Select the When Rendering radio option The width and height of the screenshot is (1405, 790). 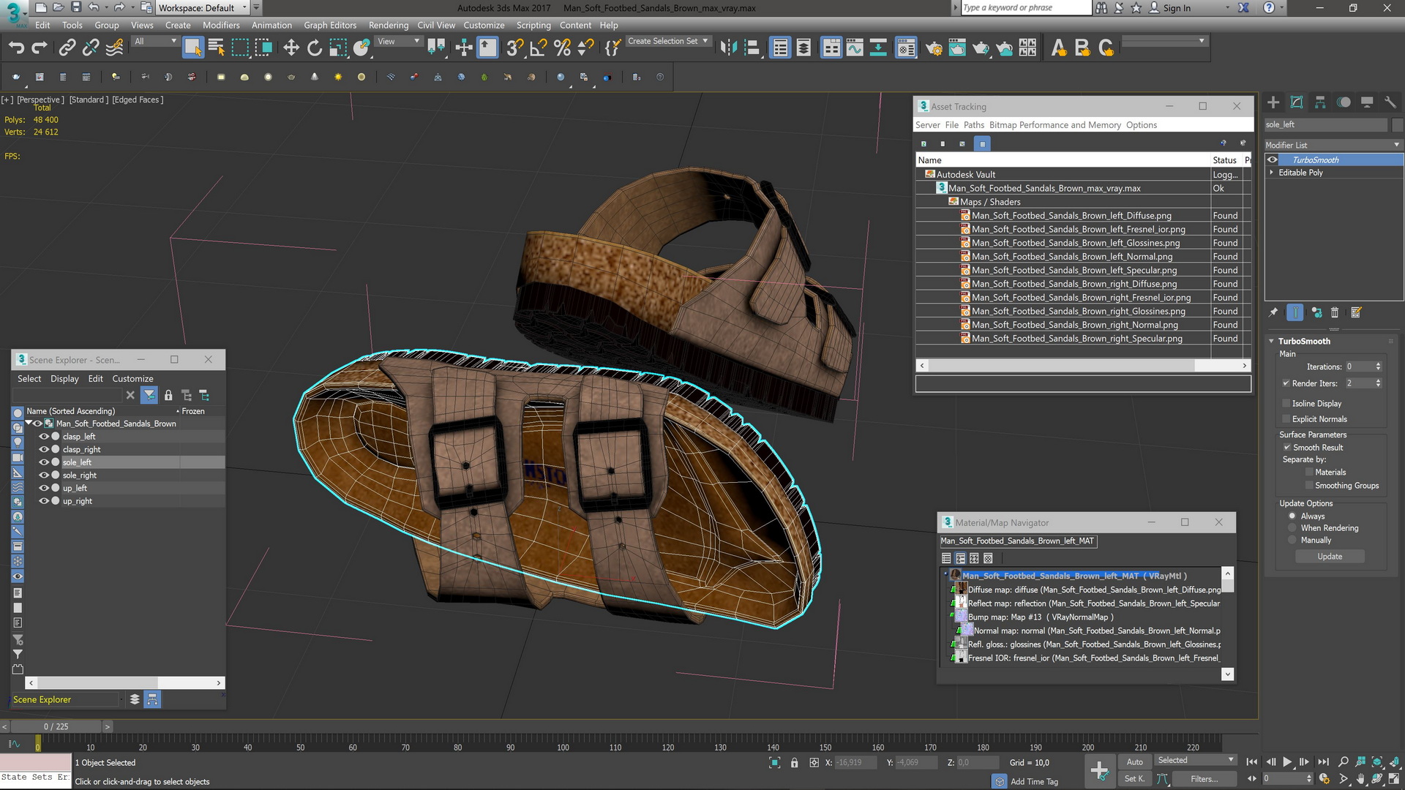(1292, 528)
